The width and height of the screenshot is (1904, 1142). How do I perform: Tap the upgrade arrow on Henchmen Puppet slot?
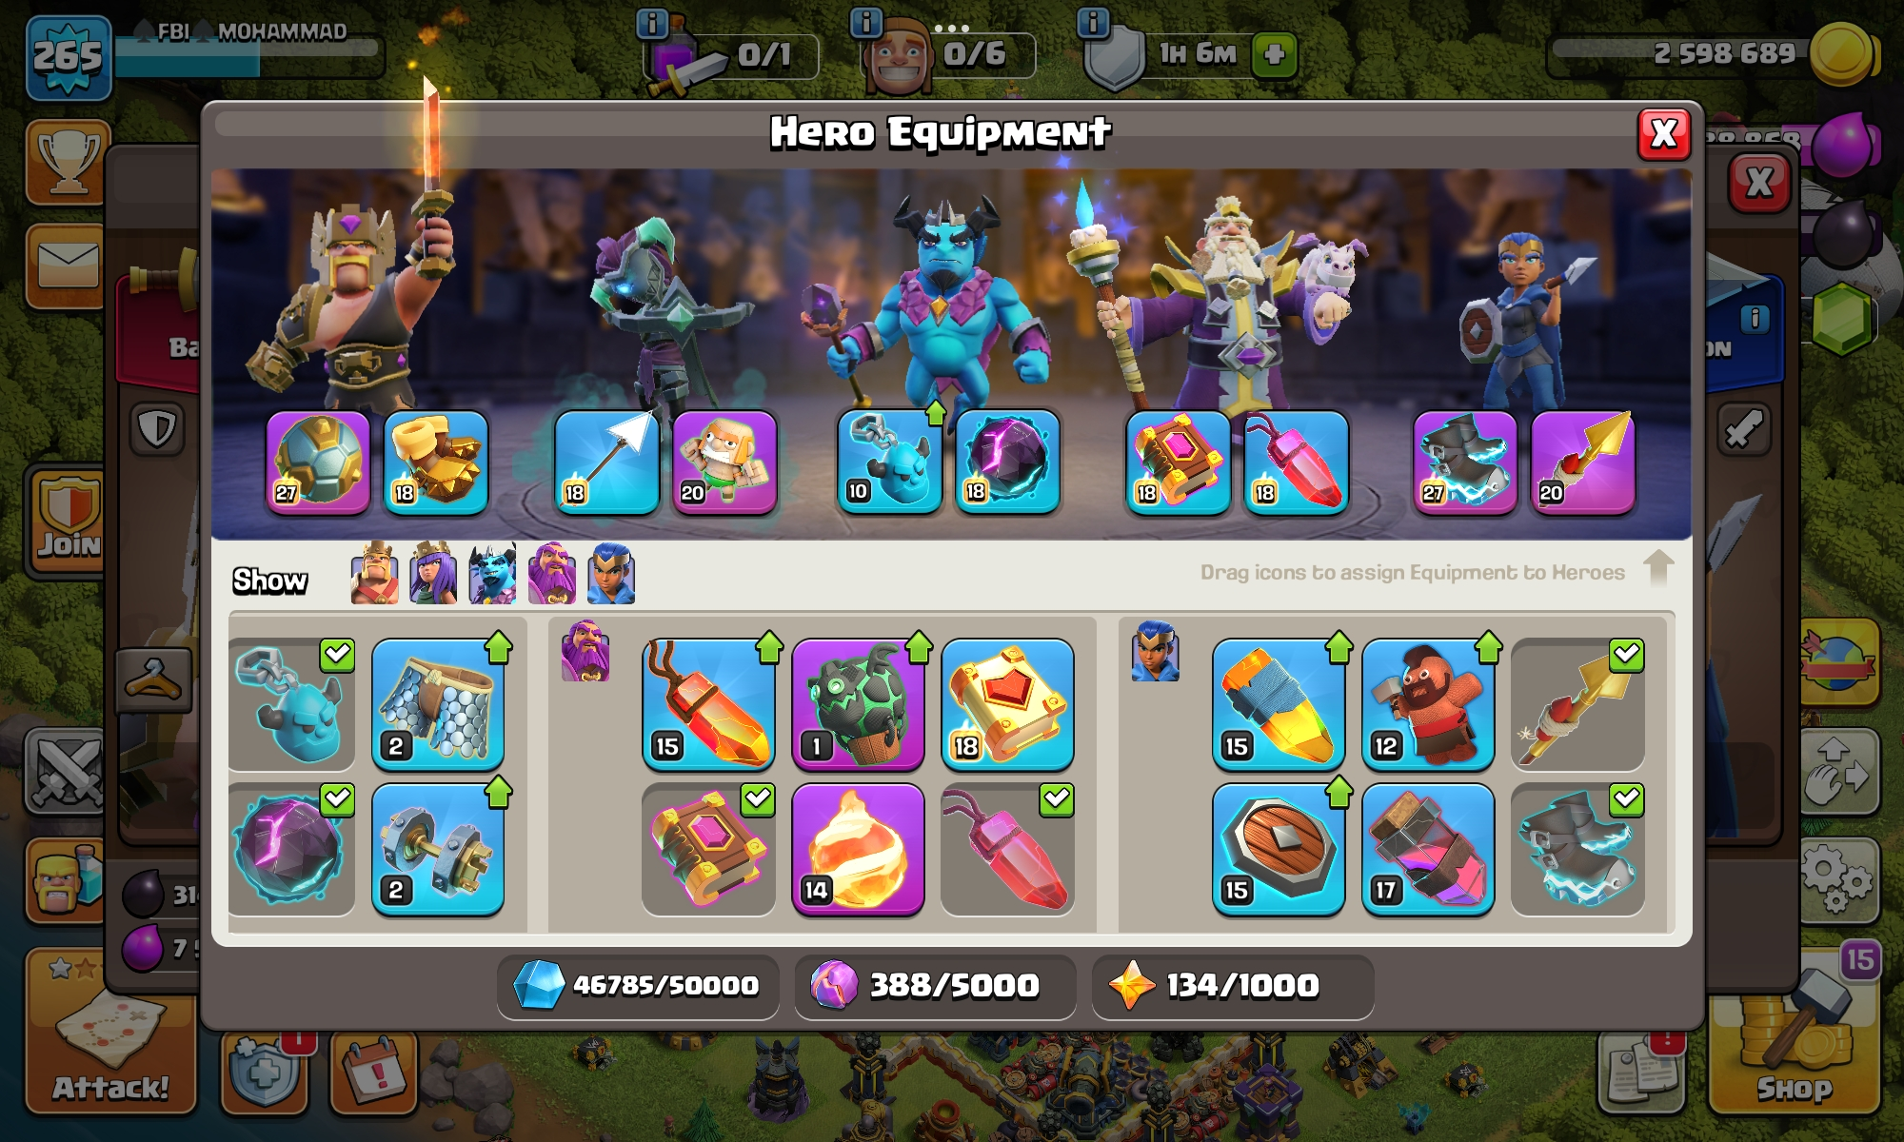(936, 413)
